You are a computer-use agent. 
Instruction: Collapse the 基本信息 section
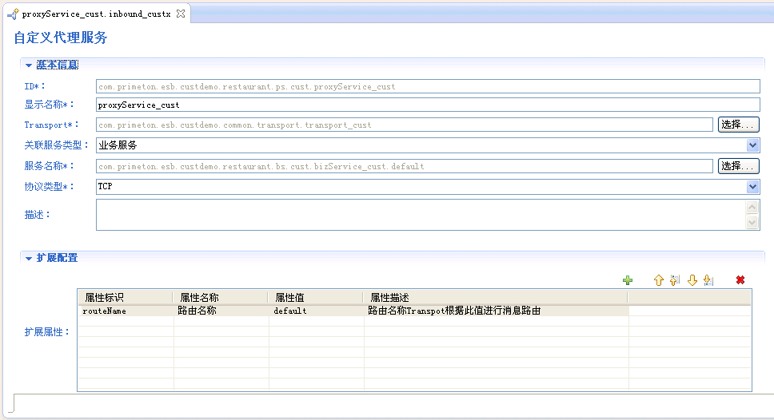(29, 65)
